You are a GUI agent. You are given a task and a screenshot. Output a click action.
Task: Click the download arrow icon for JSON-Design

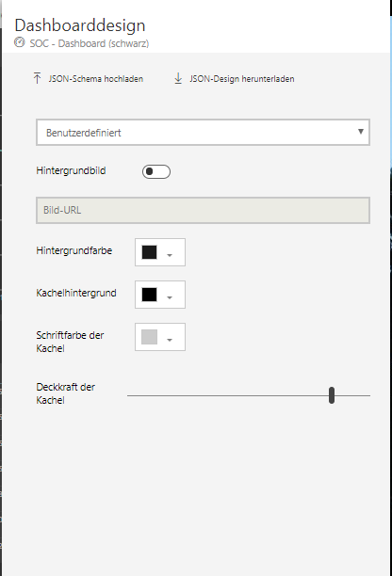click(x=178, y=78)
